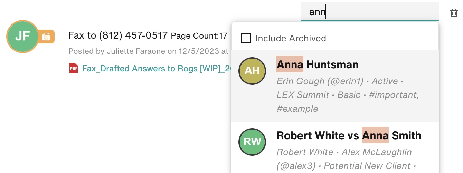Click the Fax to (812) 457-0517 title
The height and width of the screenshot is (173, 463).
coord(118,35)
